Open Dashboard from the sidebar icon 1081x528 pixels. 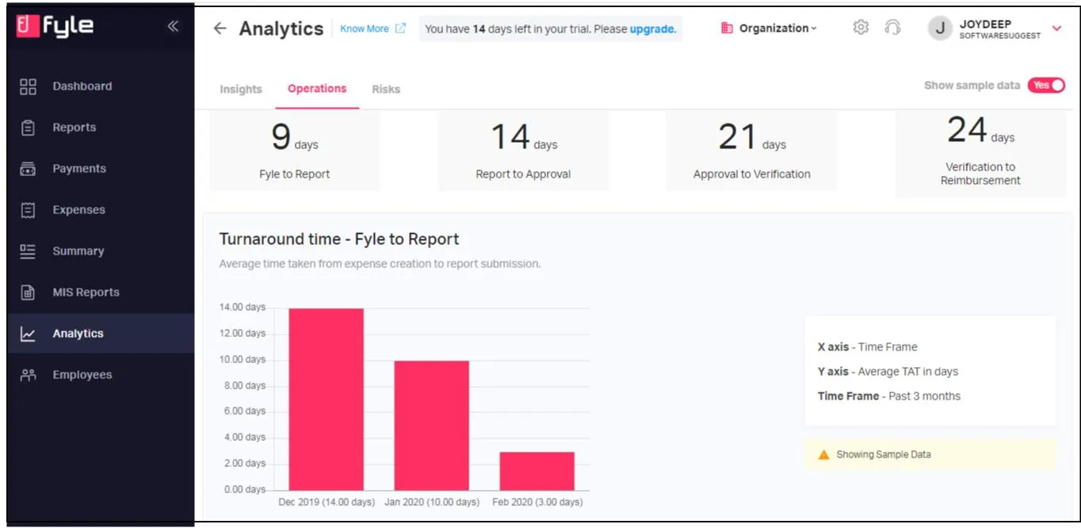(x=28, y=86)
